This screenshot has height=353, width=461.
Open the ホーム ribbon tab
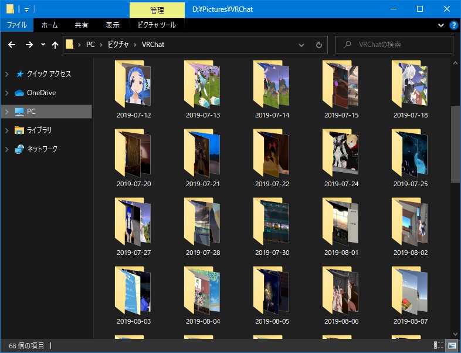49,25
